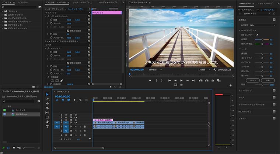Toggle the クリエイティブ section checkbox
280x154 pixels.
coord(274,91)
